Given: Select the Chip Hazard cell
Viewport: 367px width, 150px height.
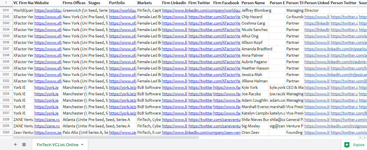Looking at the screenshot, I should tap(255, 17).
